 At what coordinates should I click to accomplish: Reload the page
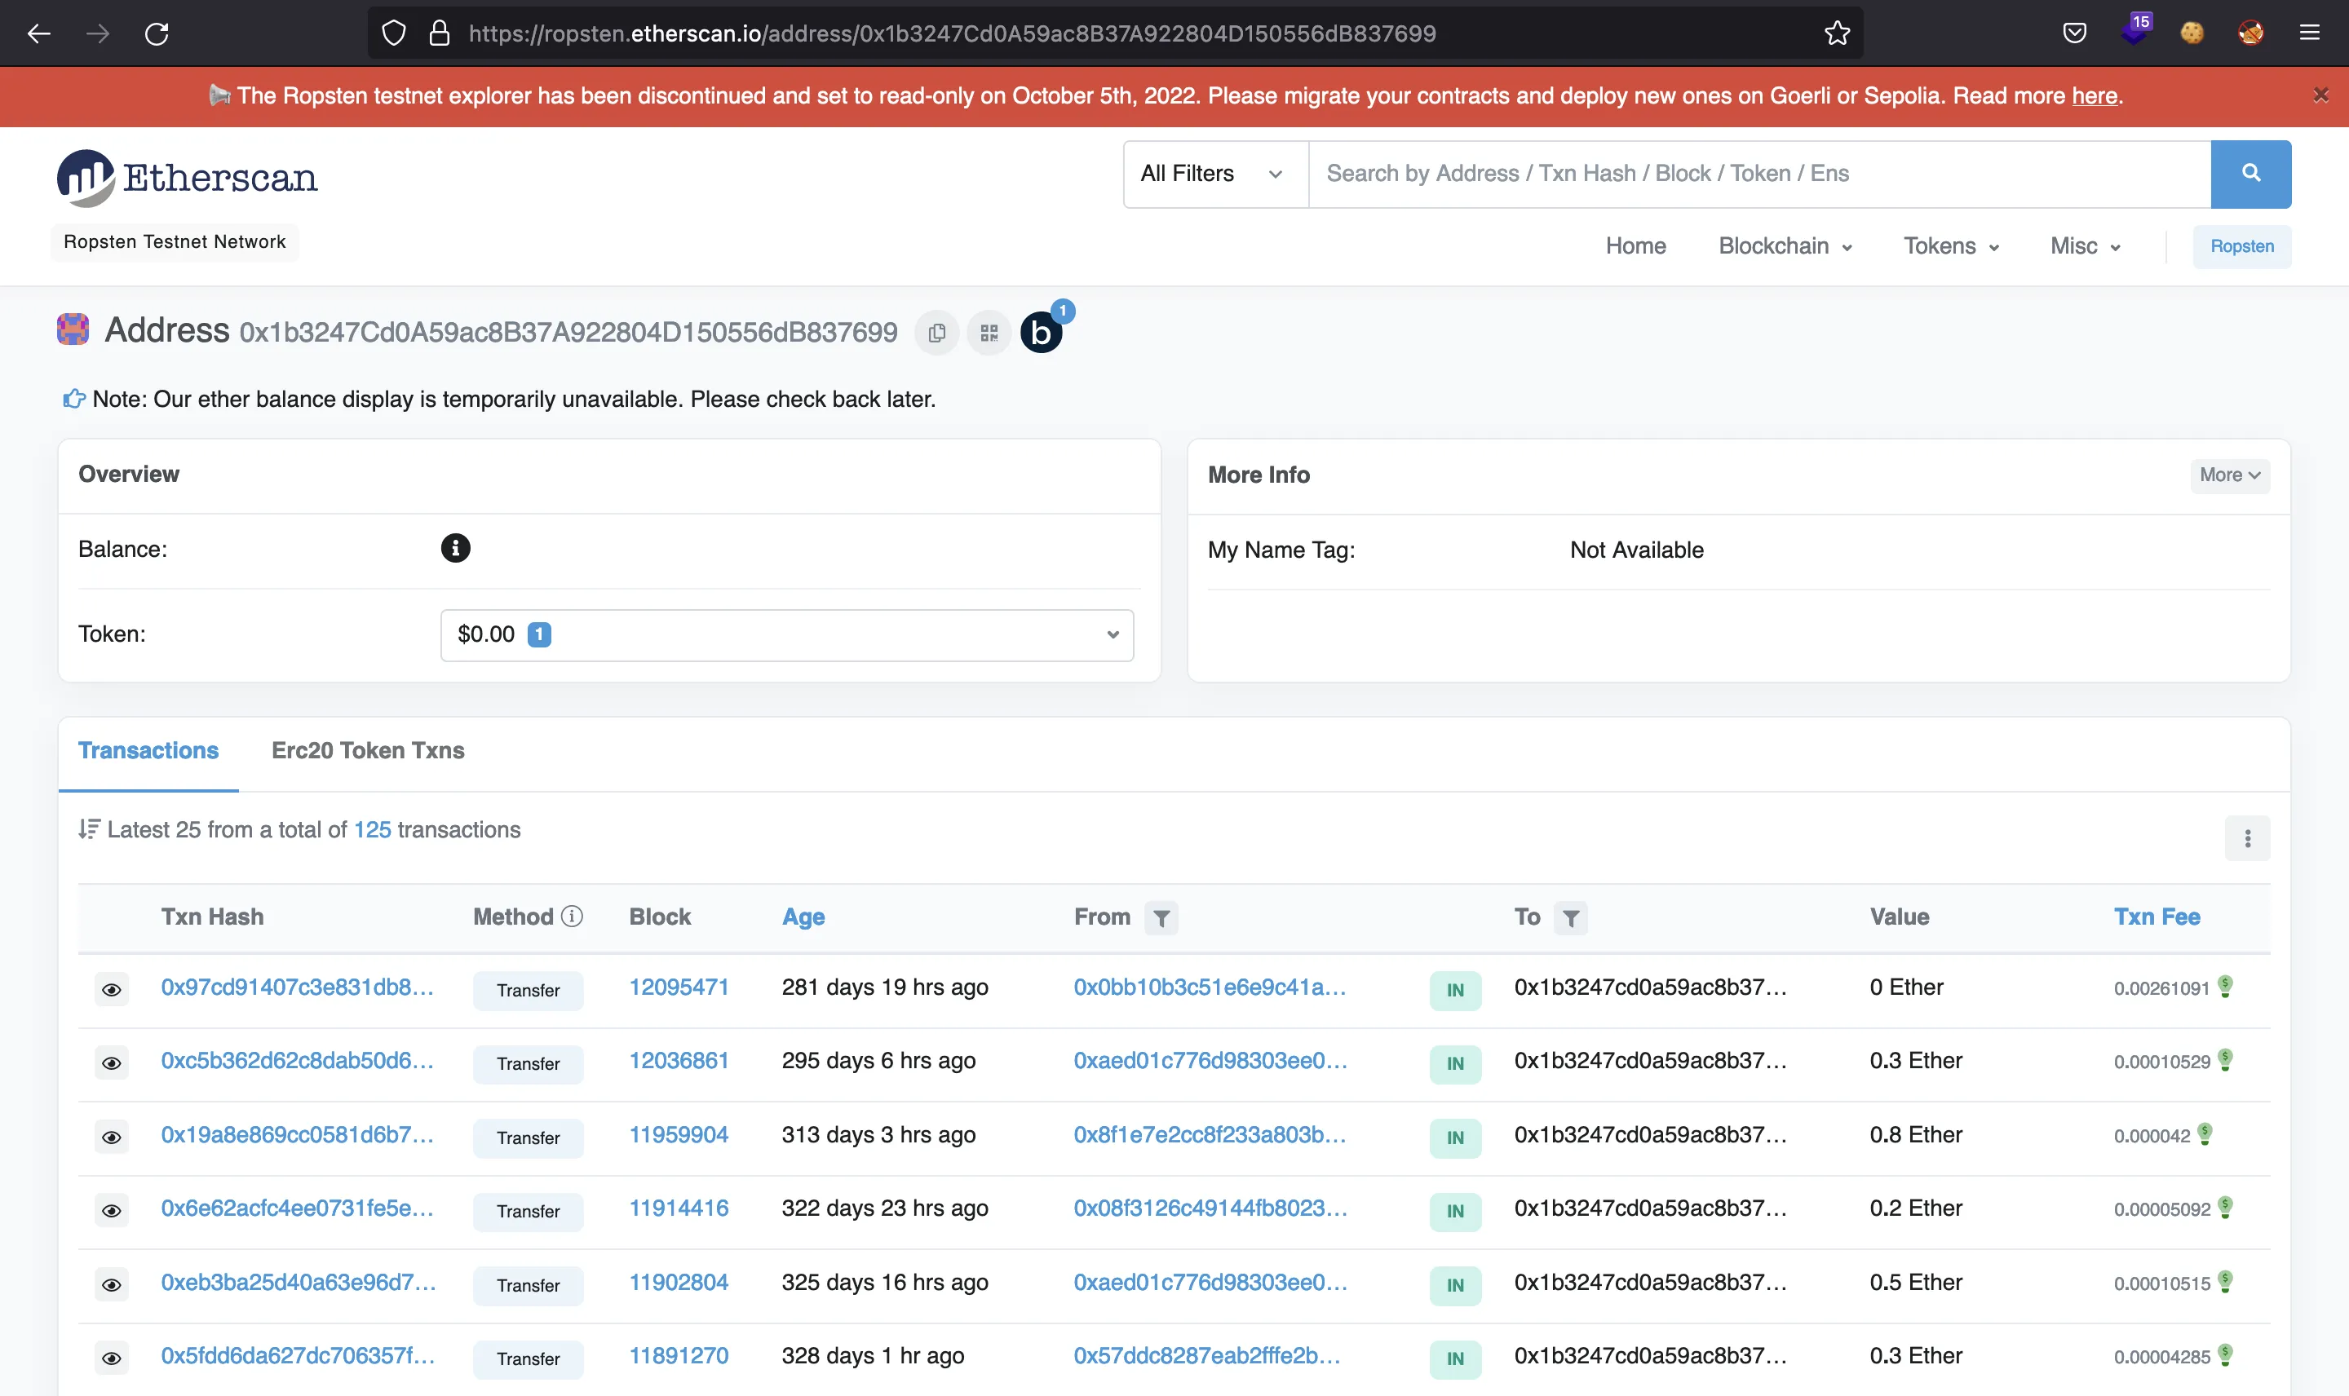[157, 34]
